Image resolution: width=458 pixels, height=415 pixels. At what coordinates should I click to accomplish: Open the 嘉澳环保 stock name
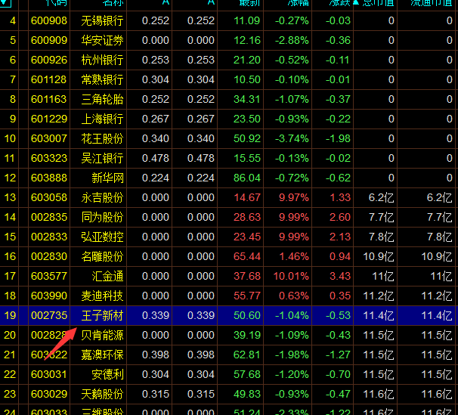pos(102,355)
